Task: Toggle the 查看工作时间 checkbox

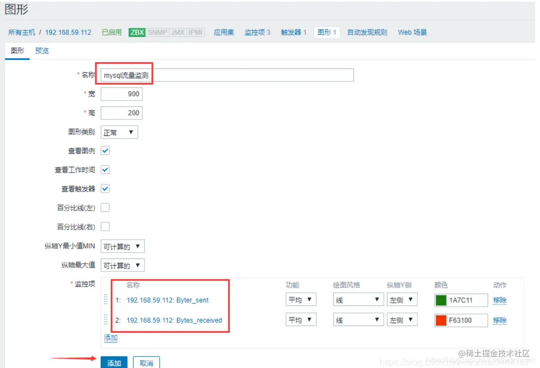Action: coord(105,170)
